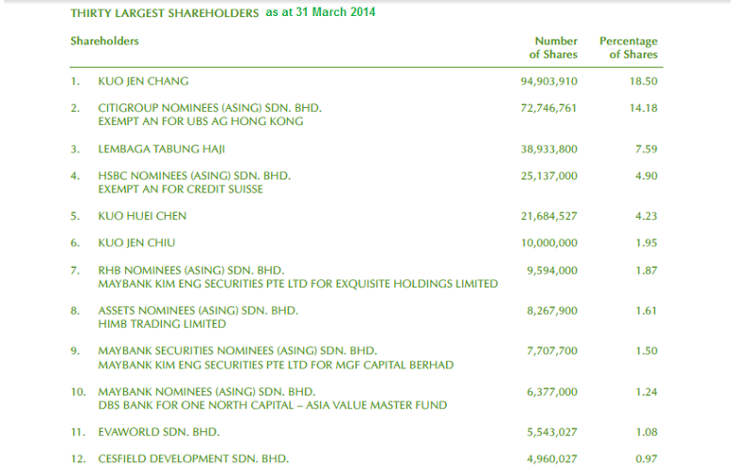Click the date text 'as at 31 March 2014'
Screen dimensions: 733x466
(x=320, y=12)
